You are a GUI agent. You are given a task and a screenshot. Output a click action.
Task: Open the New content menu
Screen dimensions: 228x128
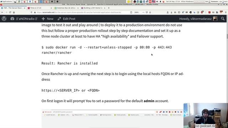coord(47,19)
